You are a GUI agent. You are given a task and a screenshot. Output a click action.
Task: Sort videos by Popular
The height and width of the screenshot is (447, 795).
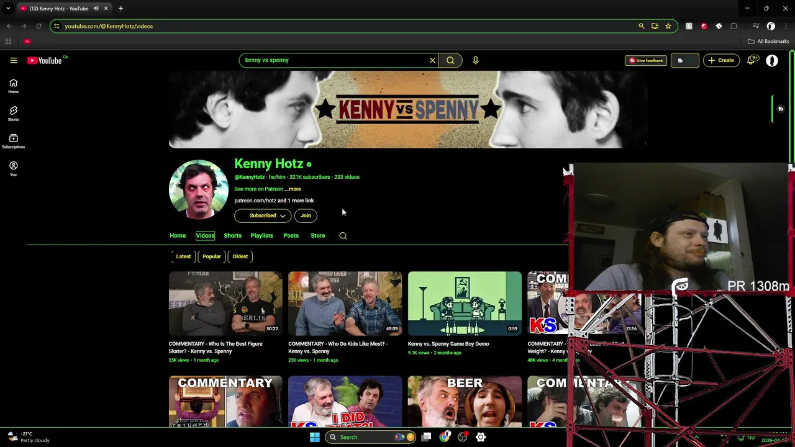[x=211, y=256]
